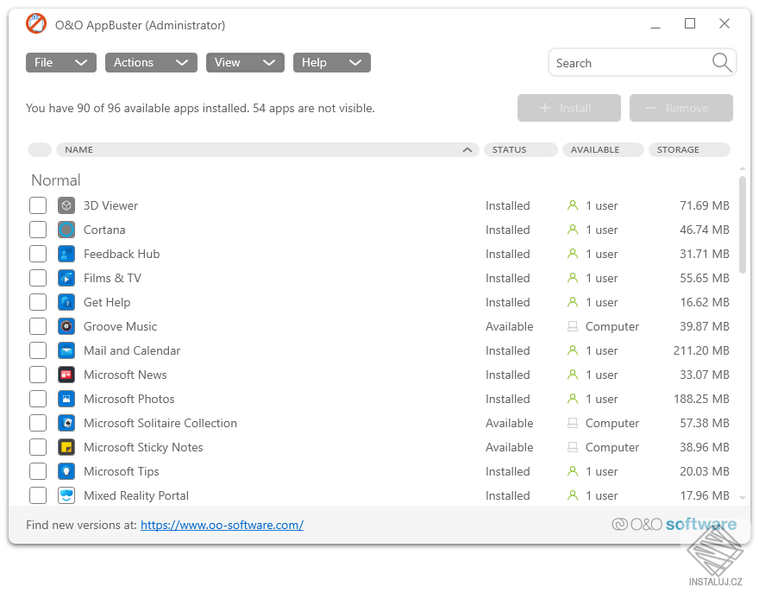Click the Remove button

[x=681, y=108]
